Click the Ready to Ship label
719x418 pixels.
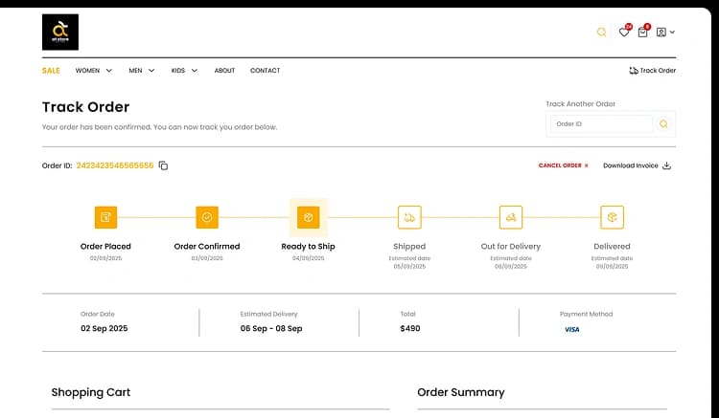point(308,247)
